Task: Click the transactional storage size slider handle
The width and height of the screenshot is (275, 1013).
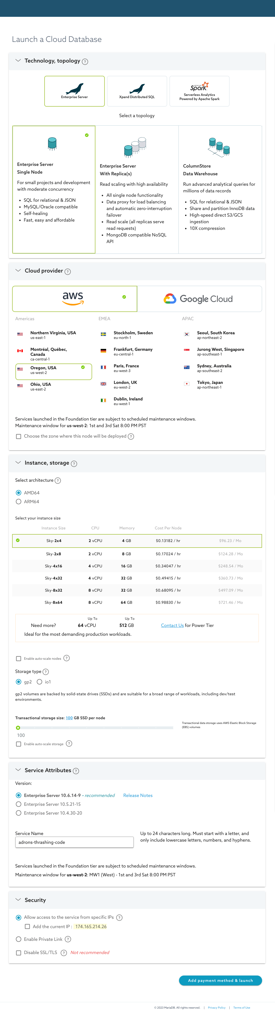Action: [x=18, y=728]
